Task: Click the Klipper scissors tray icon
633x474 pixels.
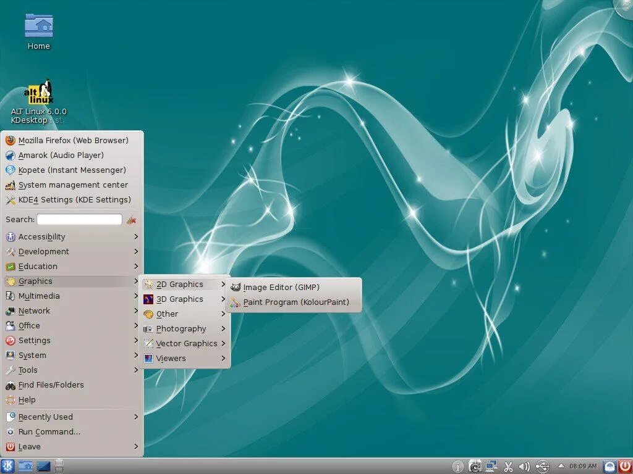Action: tap(508, 467)
